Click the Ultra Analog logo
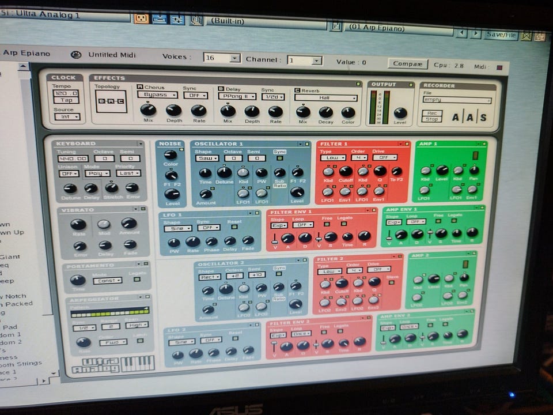Image resolution: width=553 pixels, height=415 pixels. pyautogui.click(x=96, y=365)
